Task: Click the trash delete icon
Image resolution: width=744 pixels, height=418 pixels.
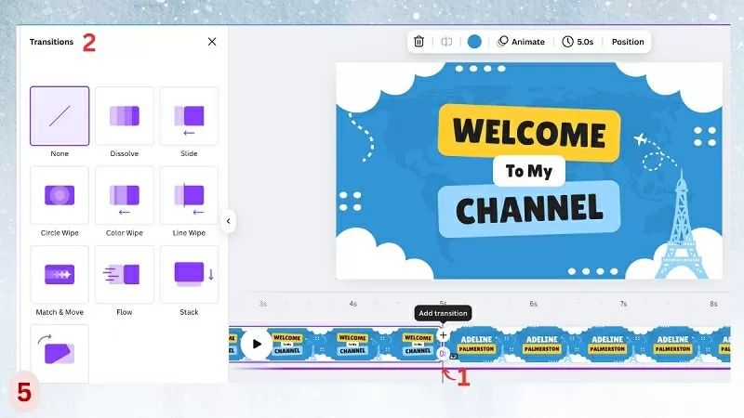Action: click(419, 42)
